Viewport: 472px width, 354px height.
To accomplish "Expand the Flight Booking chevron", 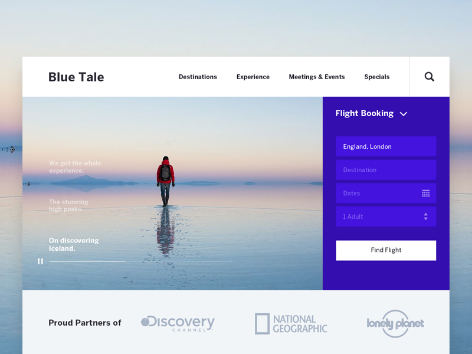I will [404, 114].
